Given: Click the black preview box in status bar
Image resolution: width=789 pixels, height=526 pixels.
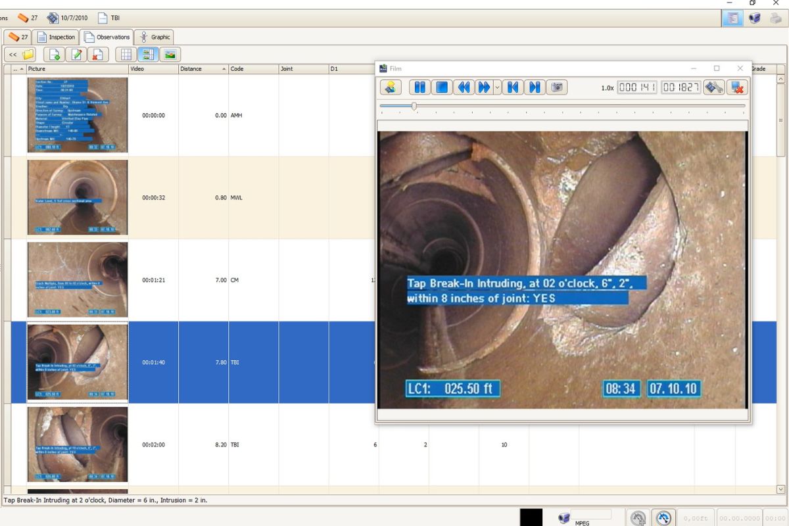Looking at the screenshot, I should pyautogui.click(x=532, y=517).
